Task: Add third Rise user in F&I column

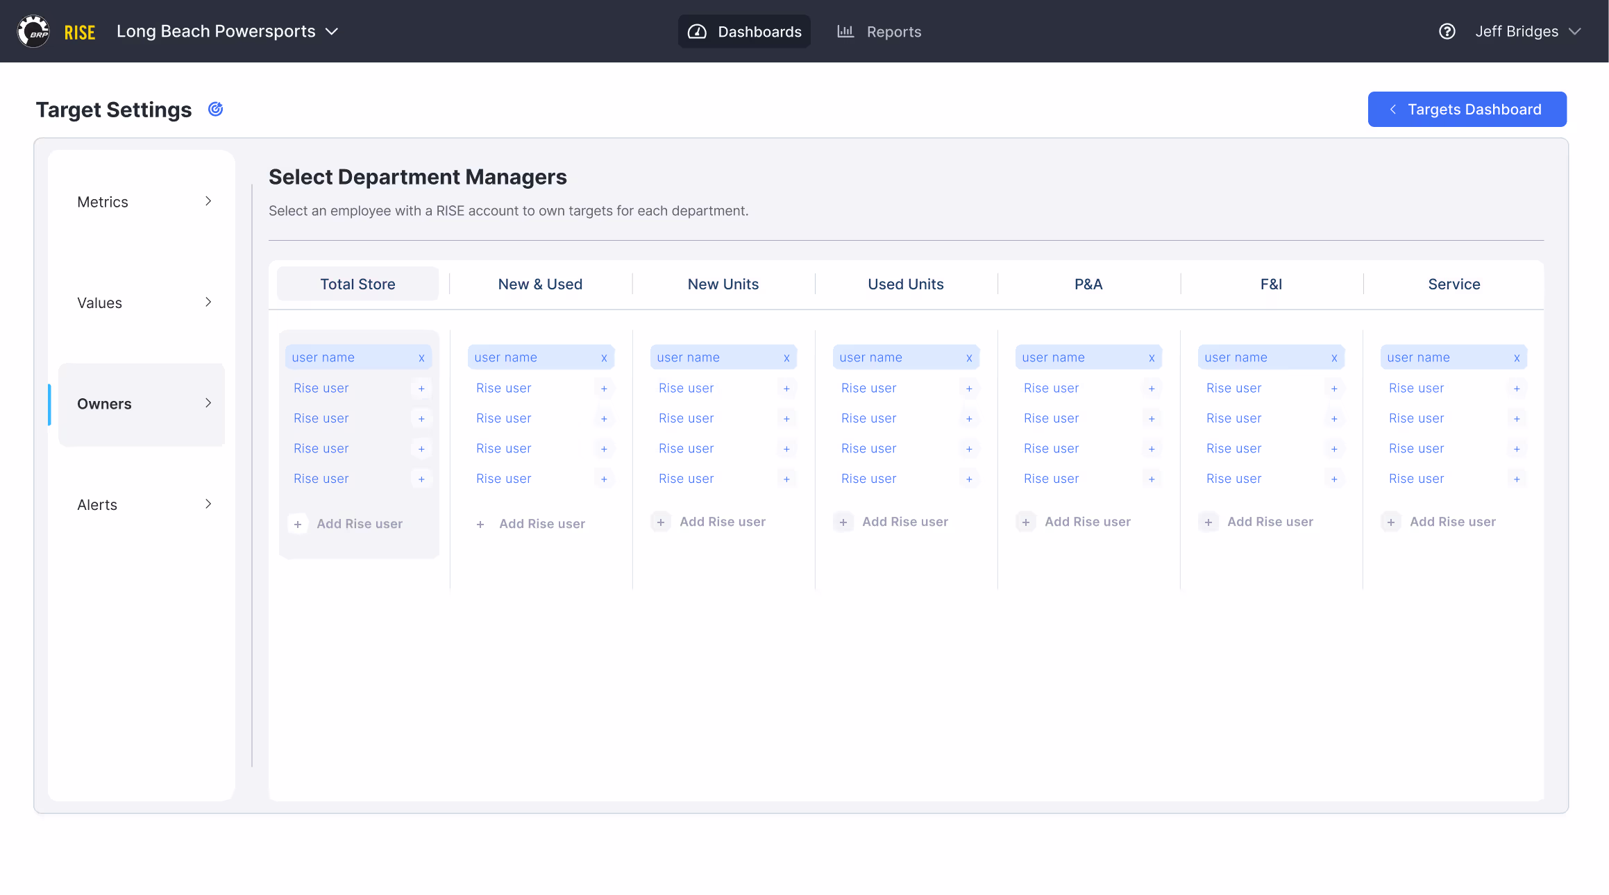Action: [x=1334, y=449]
